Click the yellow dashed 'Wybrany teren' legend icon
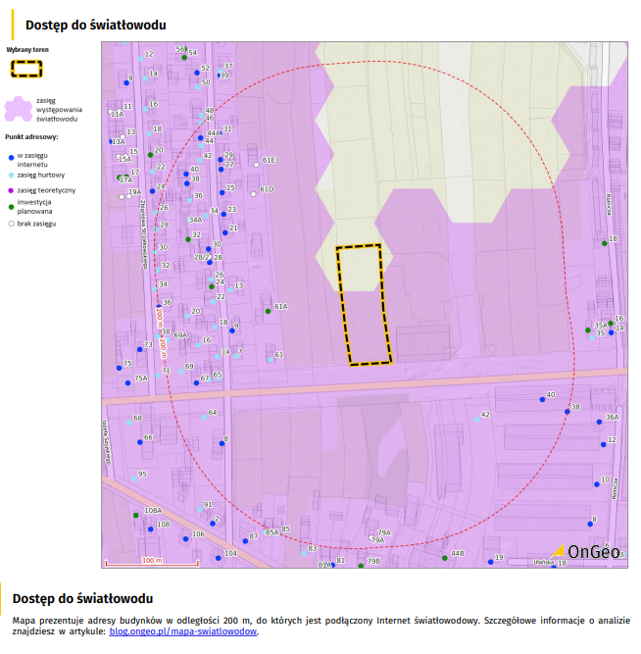The width and height of the screenshot is (641, 654). point(26,70)
